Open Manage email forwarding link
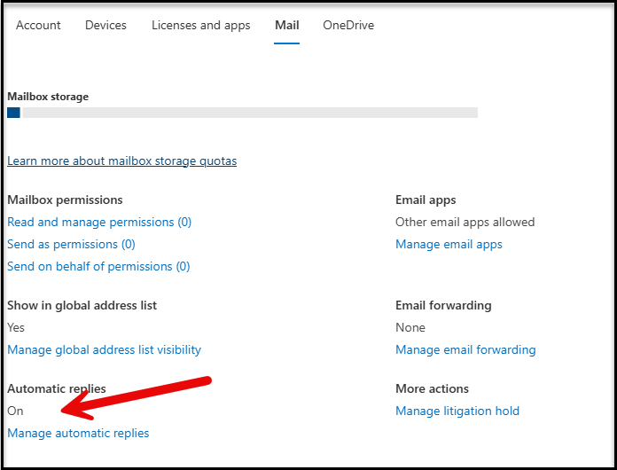This screenshot has height=470, width=617. [465, 349]
